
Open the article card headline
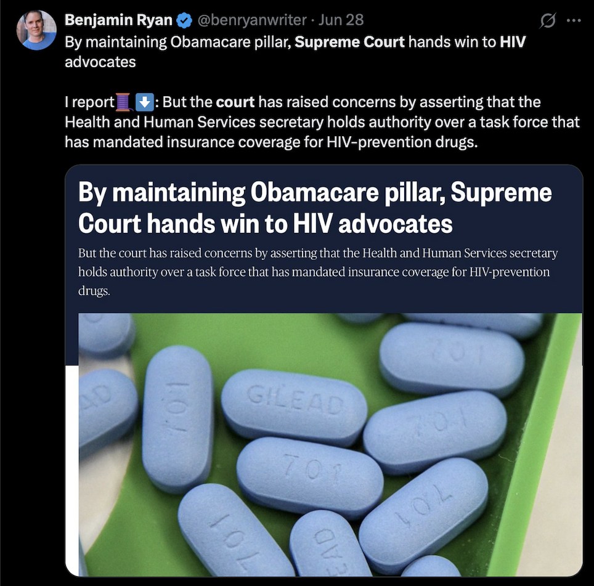(314, 208)
